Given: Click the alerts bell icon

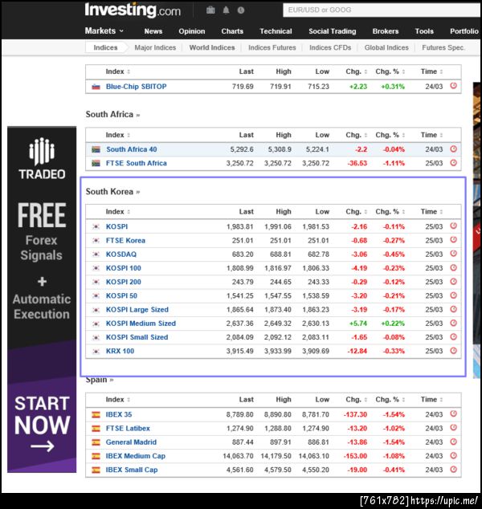Looking at the screenshot, I should [x=226, y=10].
